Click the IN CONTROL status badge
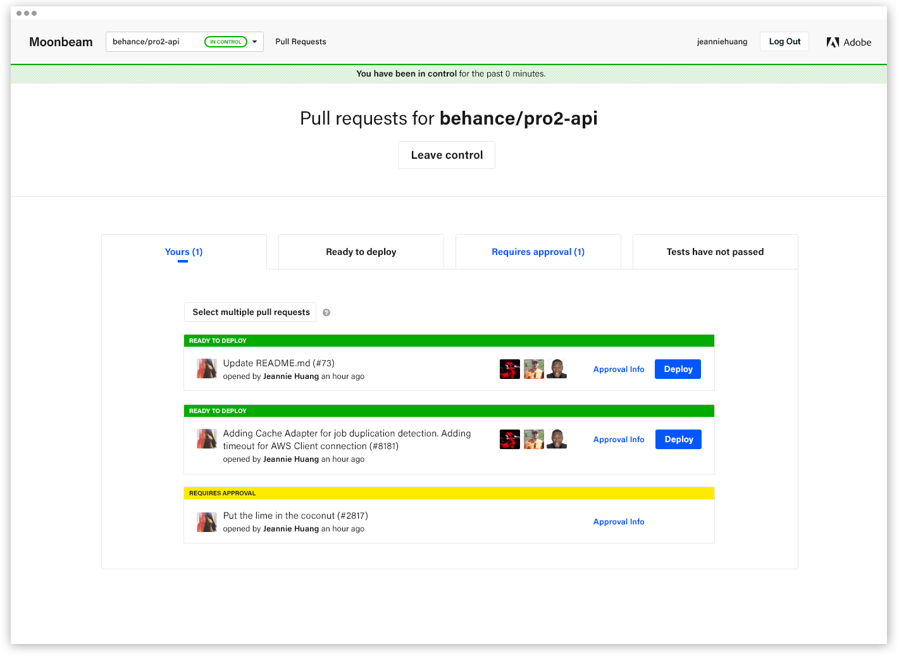Viewport: 899px width, 656px height. pos(226,42)
